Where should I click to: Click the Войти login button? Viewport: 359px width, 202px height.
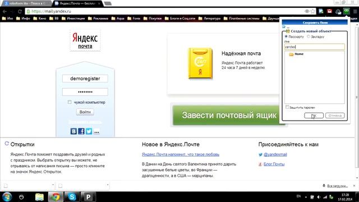[x=85, y=112]
